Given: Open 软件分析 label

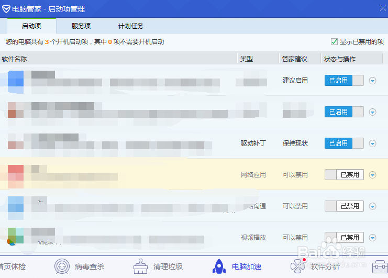Looking at the screenshot, I should click(x=325, y=266).
